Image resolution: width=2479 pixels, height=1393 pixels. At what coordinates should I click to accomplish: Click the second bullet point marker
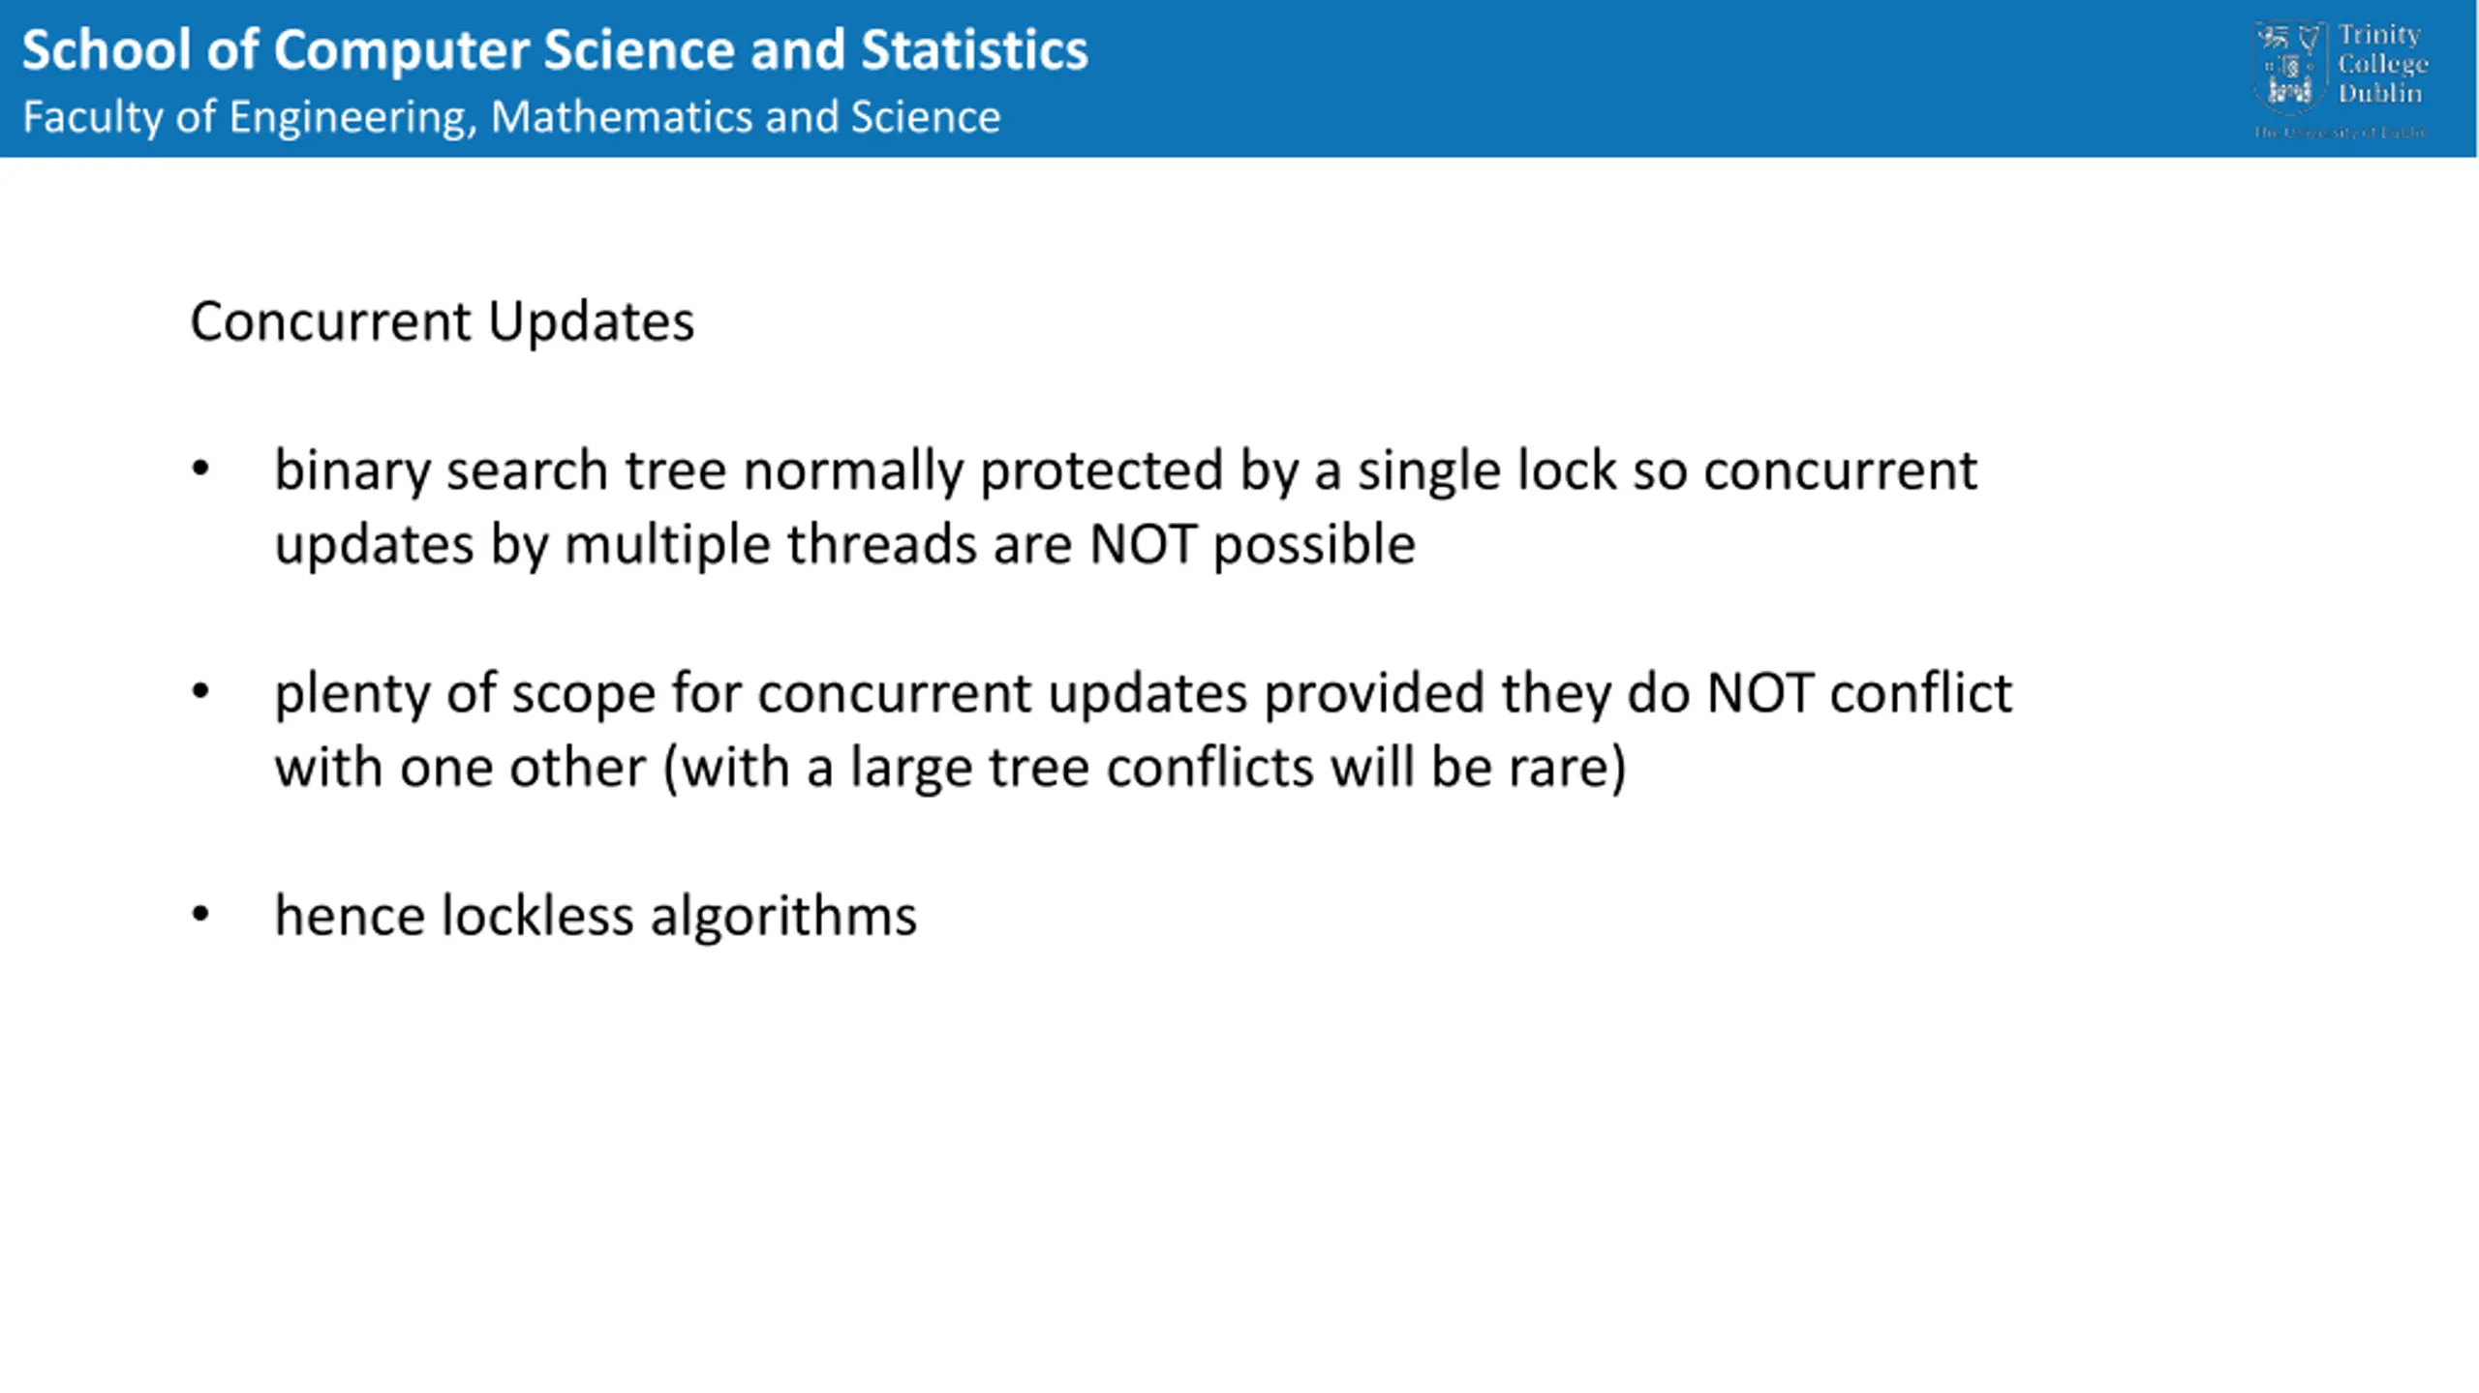(x=200, y=692)
